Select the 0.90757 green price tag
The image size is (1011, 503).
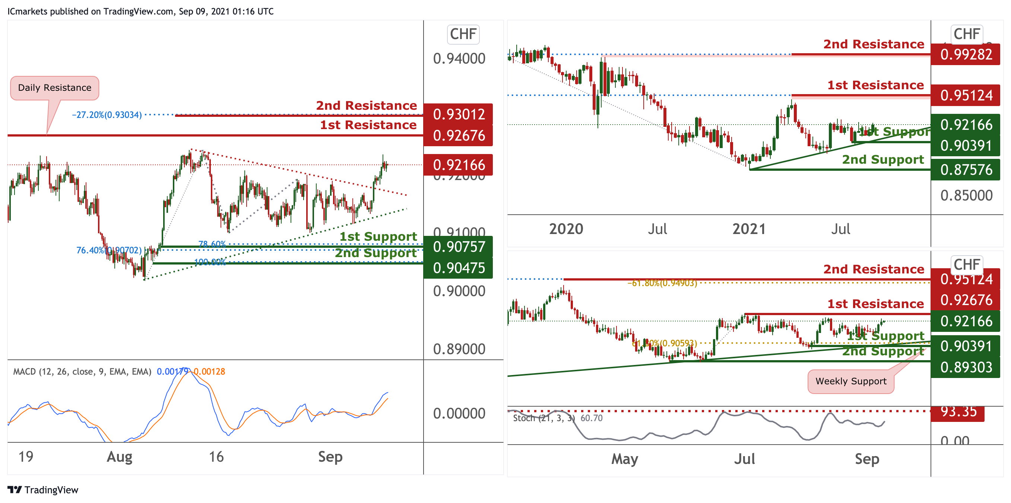click(458, 247)
